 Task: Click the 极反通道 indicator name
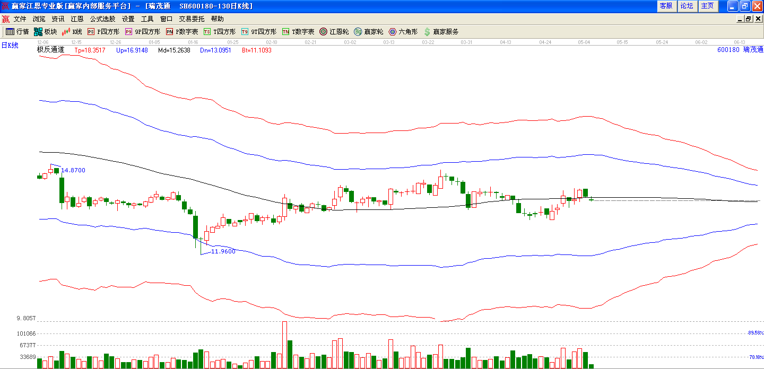tap(50, 50)
